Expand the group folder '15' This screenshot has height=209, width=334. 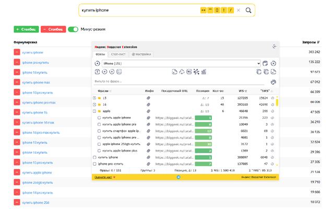point(94,98)
